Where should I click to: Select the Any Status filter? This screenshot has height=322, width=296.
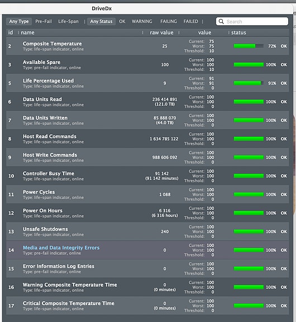101,21
